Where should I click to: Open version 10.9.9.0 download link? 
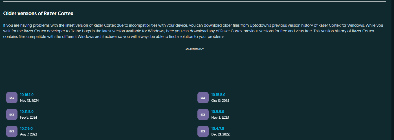coord(218,112)
